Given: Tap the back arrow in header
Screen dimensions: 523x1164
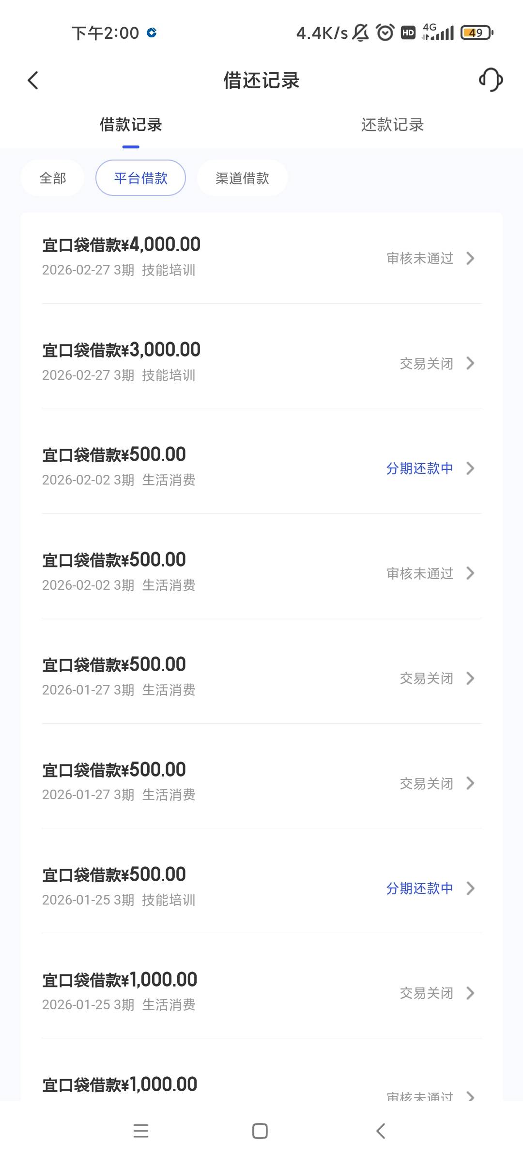Looking at the screenshot, I should (33, 81).
